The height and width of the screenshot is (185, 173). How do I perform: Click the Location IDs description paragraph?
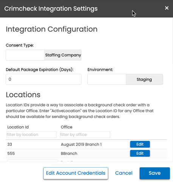(x=79, y=111)
